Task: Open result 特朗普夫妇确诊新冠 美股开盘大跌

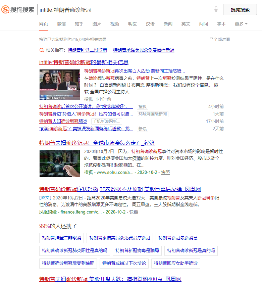Action: [x=110, y=279]
